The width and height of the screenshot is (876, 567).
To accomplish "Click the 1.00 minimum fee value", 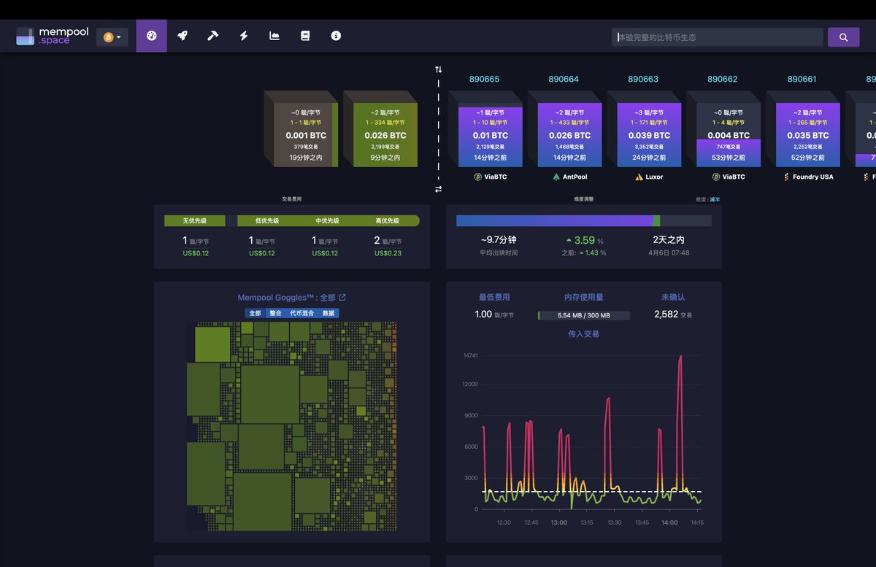I will (x=483, y=314).
